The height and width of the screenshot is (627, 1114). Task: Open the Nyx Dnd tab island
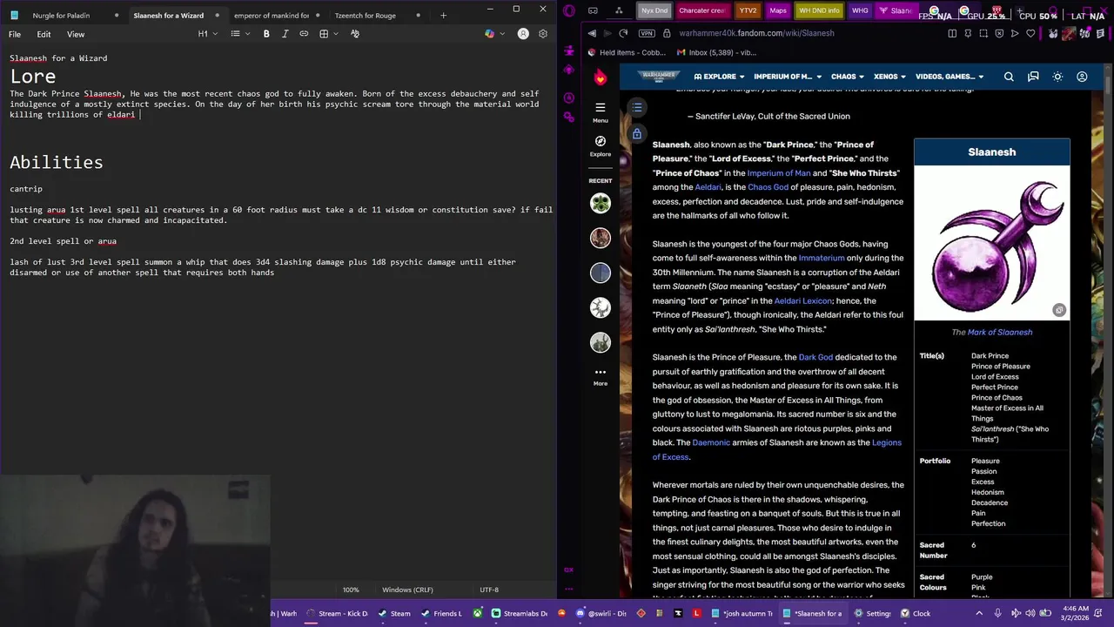tap(654, 10)
